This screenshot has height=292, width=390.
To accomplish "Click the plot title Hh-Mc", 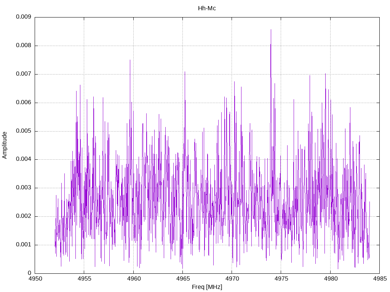I will click(207, 8).
